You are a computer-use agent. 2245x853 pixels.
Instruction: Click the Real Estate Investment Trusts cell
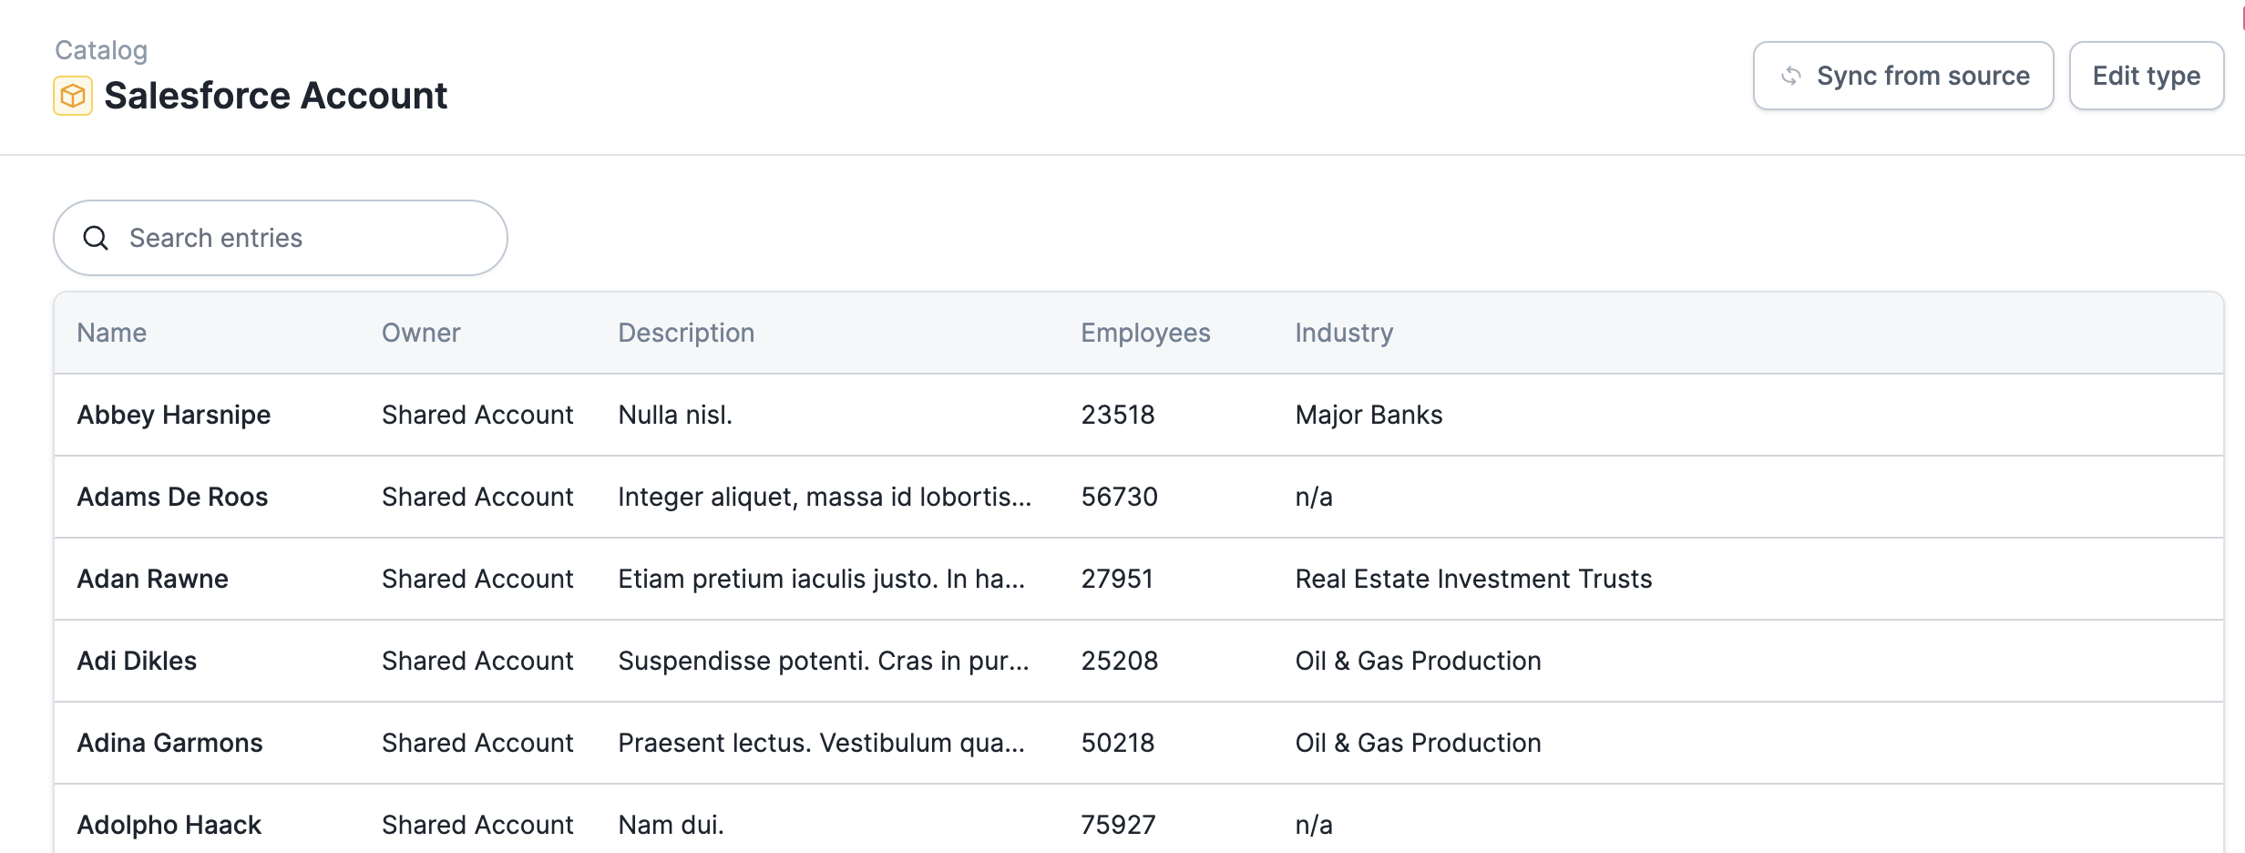[1473, 579]
